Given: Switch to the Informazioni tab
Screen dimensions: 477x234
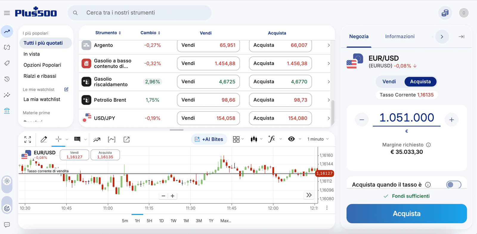Looking at the screenshot, I should pos(400,37).
